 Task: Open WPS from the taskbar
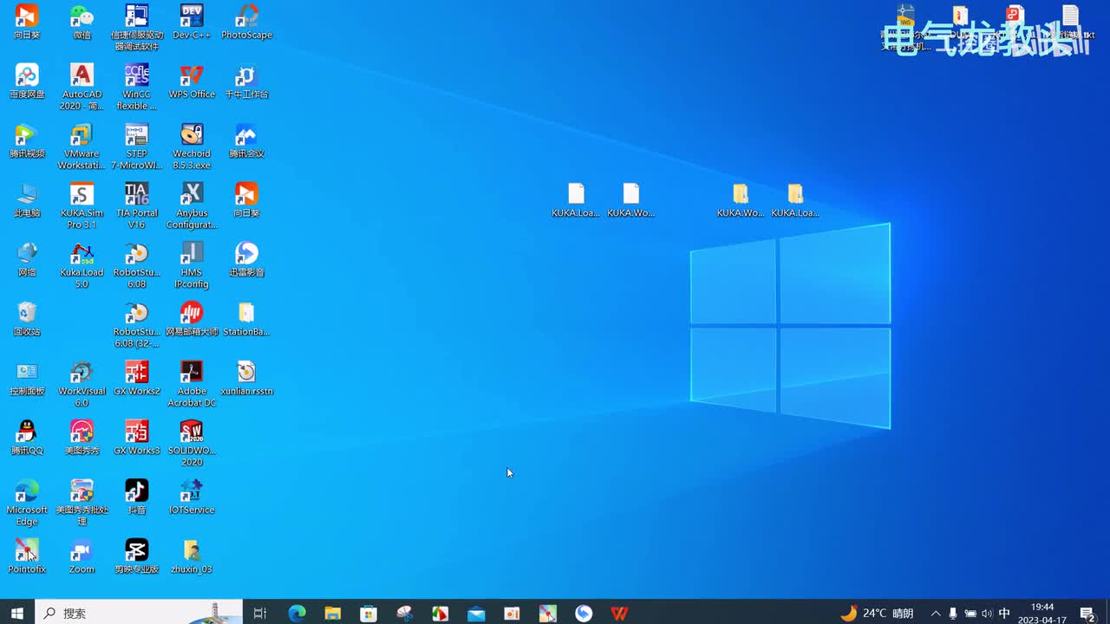(x=619, y=613)
